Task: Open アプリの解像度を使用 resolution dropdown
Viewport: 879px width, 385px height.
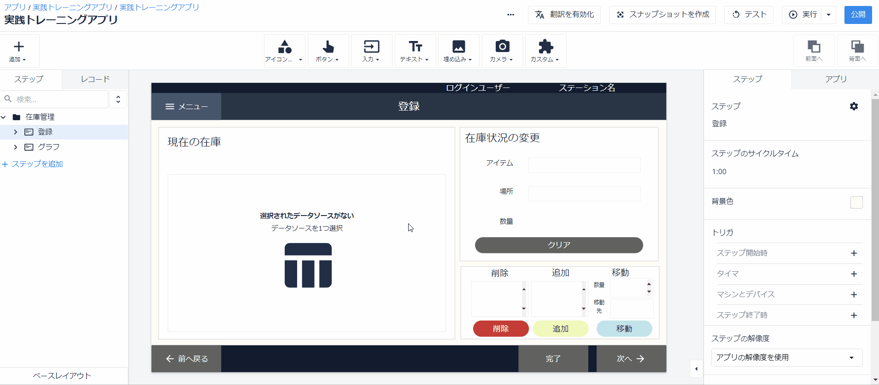Action: (787, 357)
